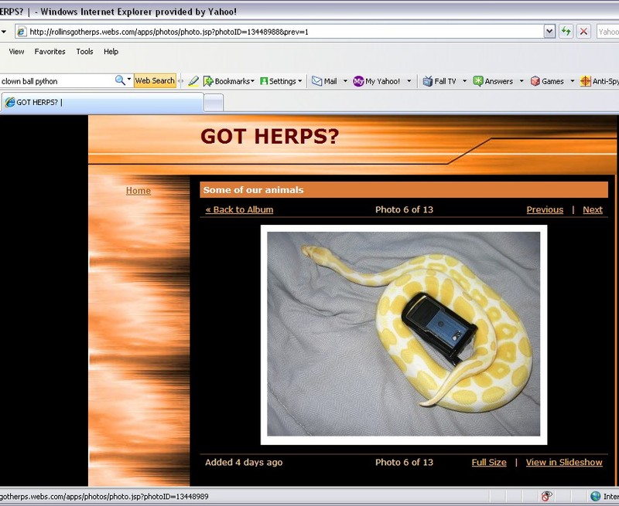This screenshot has width=619, height=506.
Task: Open the Answers dropdown arrow
Action: pyautogui.click(x=521, y=81)
